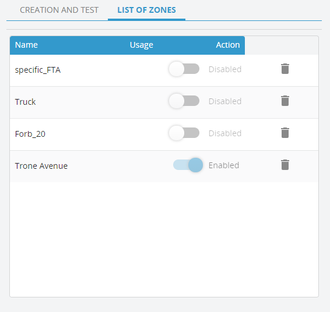Choose the Forb_20 zone name
This screenshot has width=330, height=312.
pyautogui.click(x=30, y=134)
